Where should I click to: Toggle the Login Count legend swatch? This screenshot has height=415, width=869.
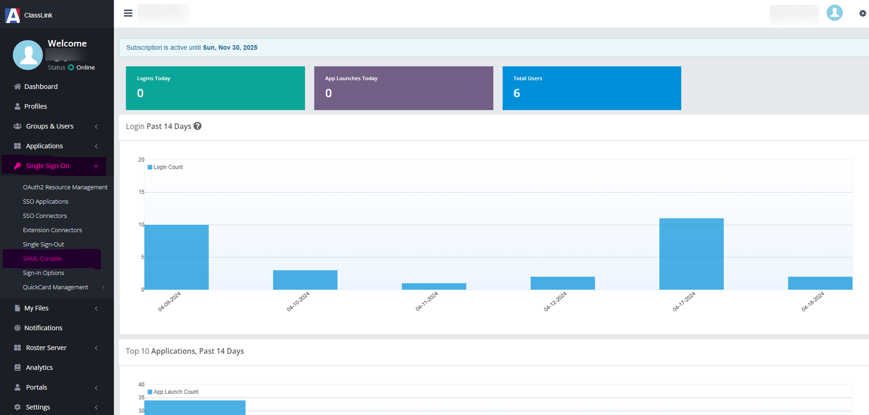tap(150, 167)
